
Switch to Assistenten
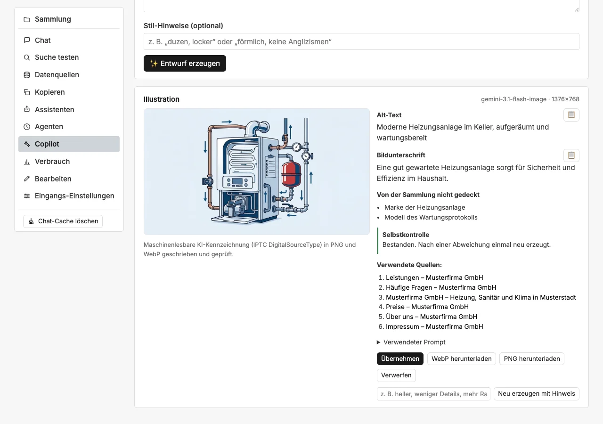(x=69, y=109)
